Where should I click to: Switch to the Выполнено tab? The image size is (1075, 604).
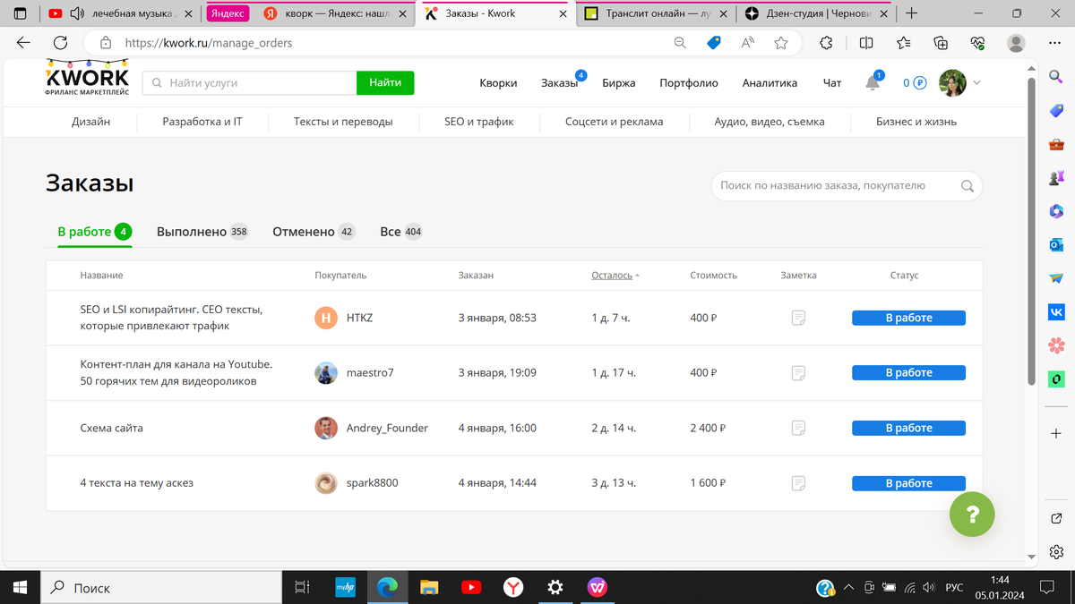202,232
